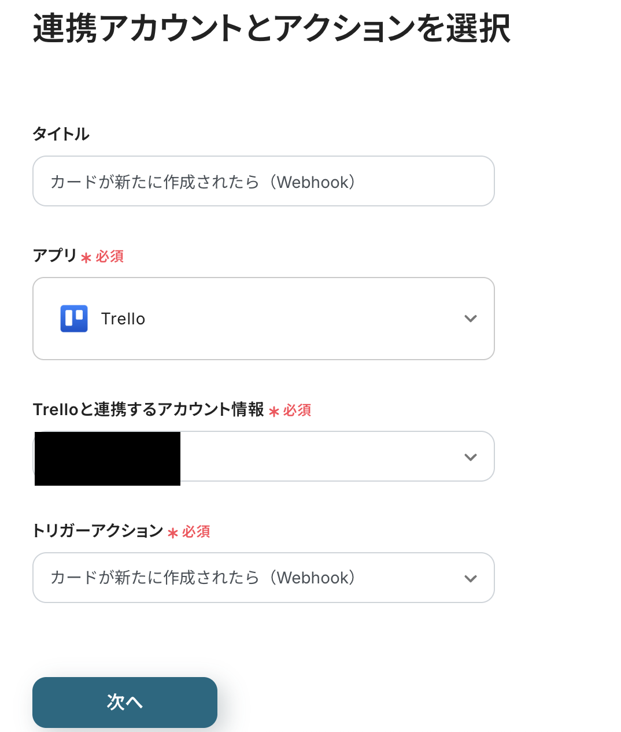Click the 連携アカウントとアクションを選択 heading
The image size is (621, 732).
point(272,29)
